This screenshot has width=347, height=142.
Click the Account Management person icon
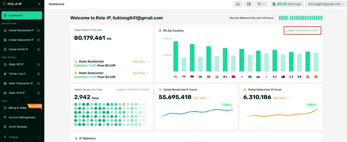[x=5, y=117]
